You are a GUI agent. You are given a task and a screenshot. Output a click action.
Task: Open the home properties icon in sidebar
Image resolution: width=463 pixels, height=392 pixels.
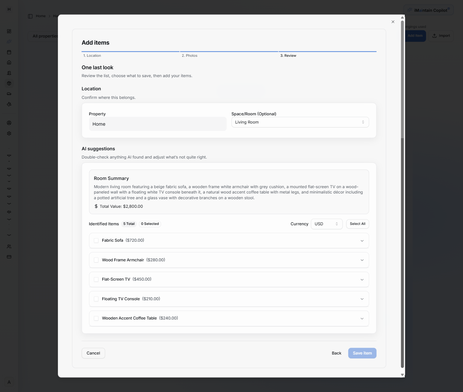pyautogui.click(x=9, y=62)
